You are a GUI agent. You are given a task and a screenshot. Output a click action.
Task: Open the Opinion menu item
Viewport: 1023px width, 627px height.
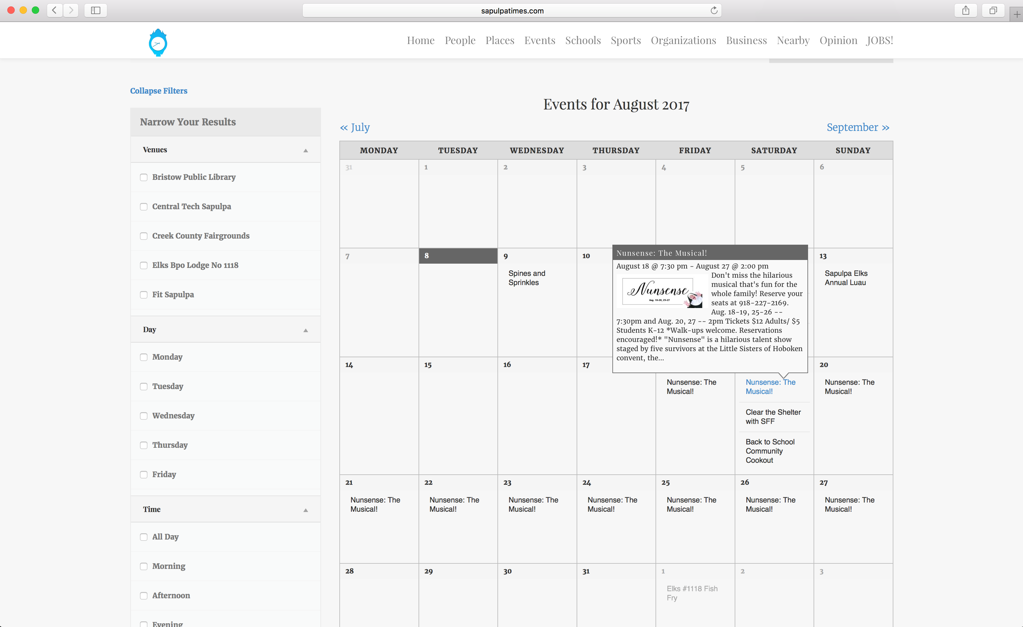coord(838,40)
